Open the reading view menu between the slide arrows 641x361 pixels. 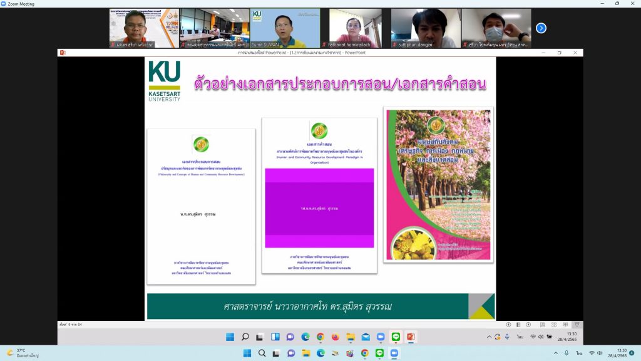coord(518,324)
